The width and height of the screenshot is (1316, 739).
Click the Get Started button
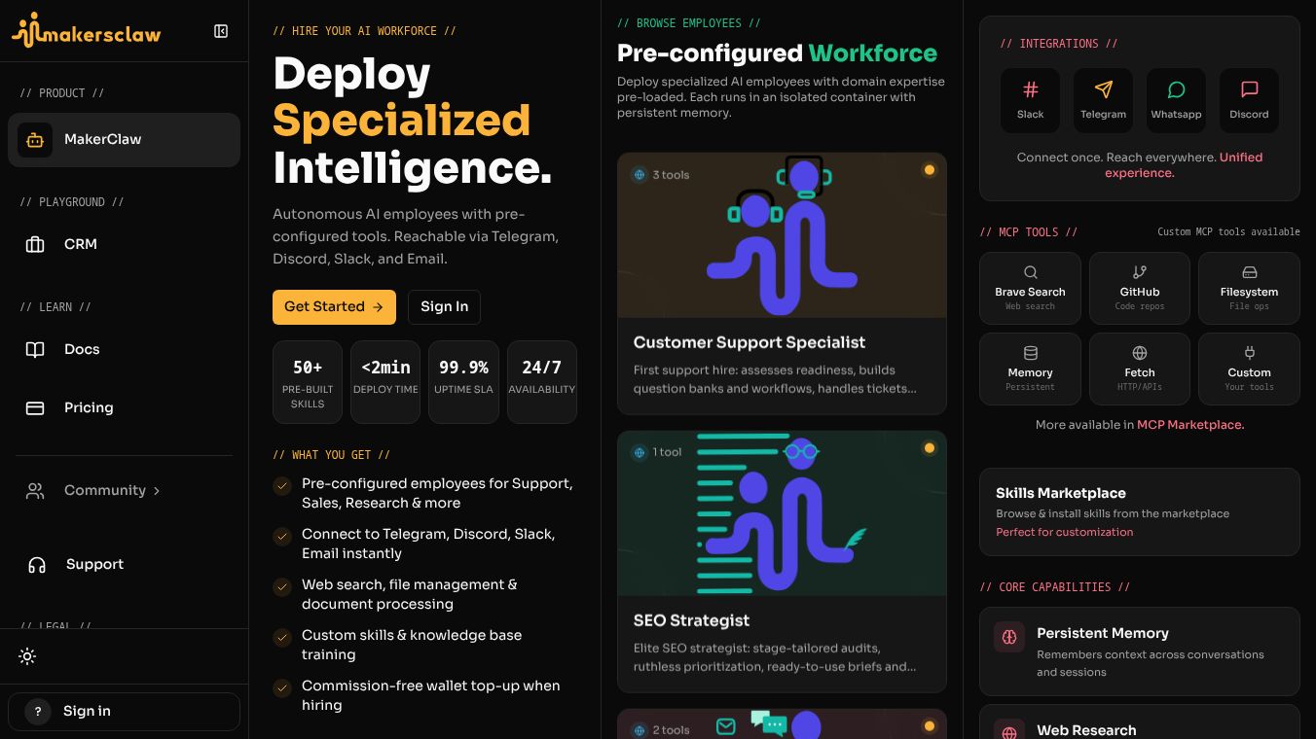point(334,306)
